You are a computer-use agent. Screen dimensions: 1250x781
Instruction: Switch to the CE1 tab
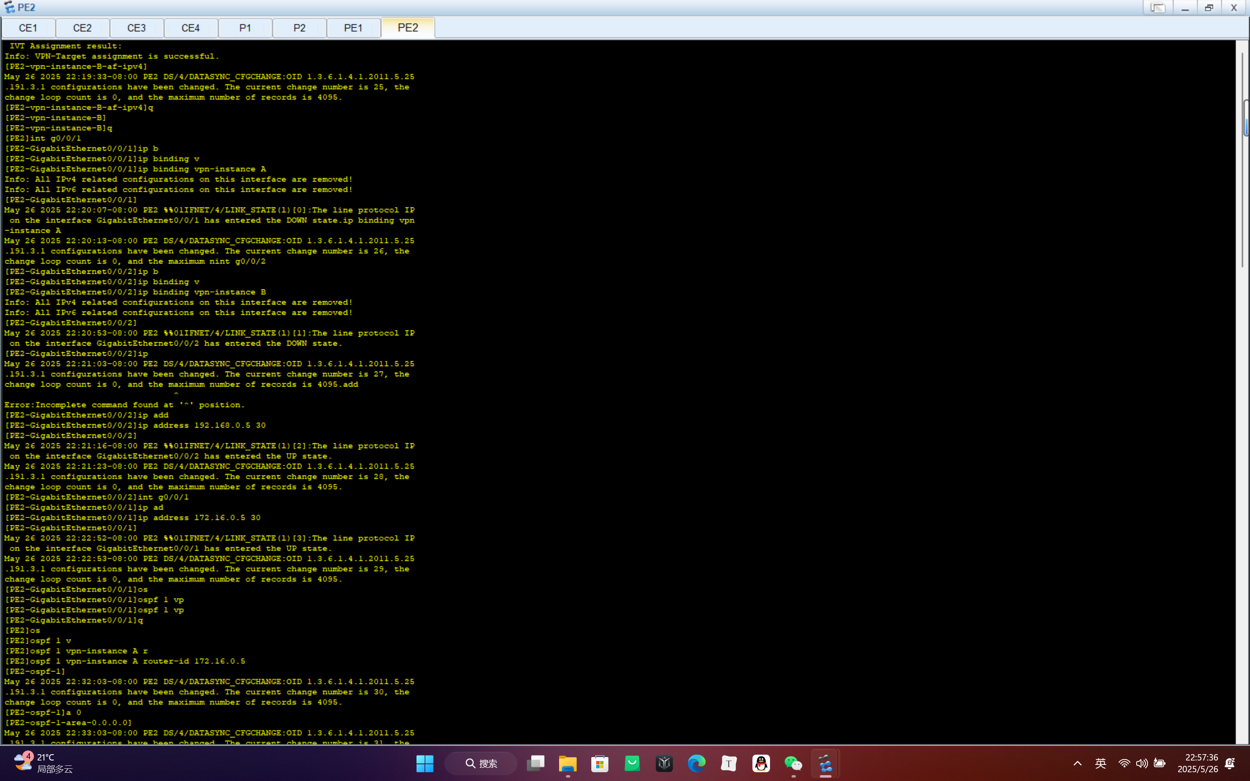click(28, 28)
